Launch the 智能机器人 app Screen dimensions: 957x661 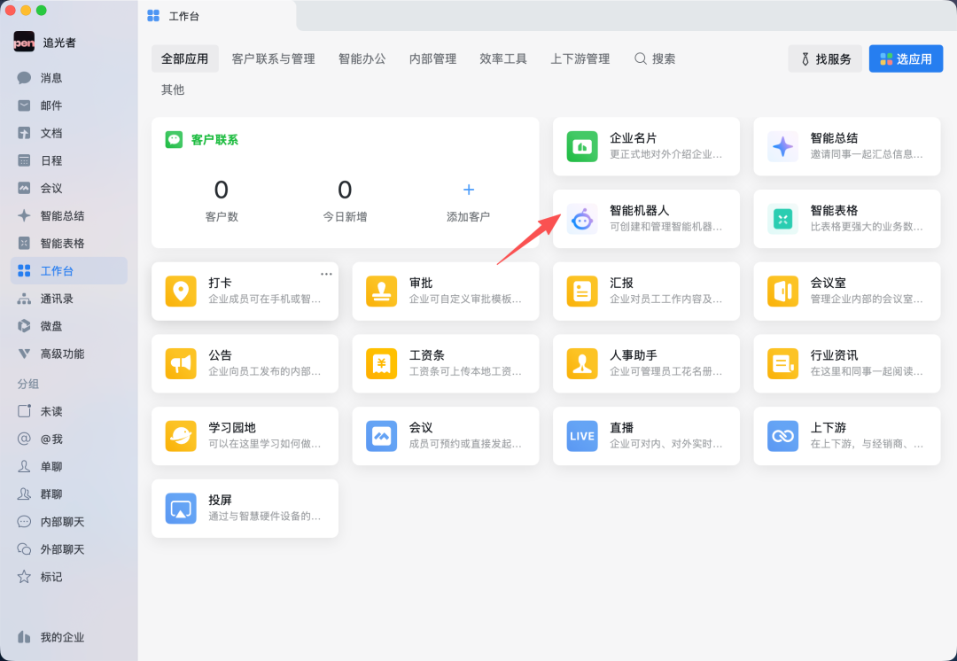click(646, 218)
